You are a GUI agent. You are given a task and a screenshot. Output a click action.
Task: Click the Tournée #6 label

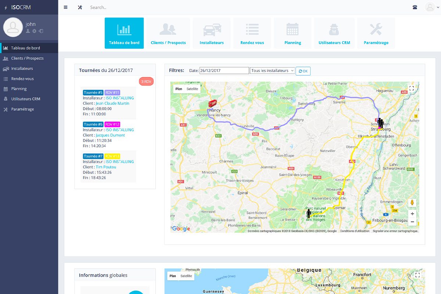[93, 125]
